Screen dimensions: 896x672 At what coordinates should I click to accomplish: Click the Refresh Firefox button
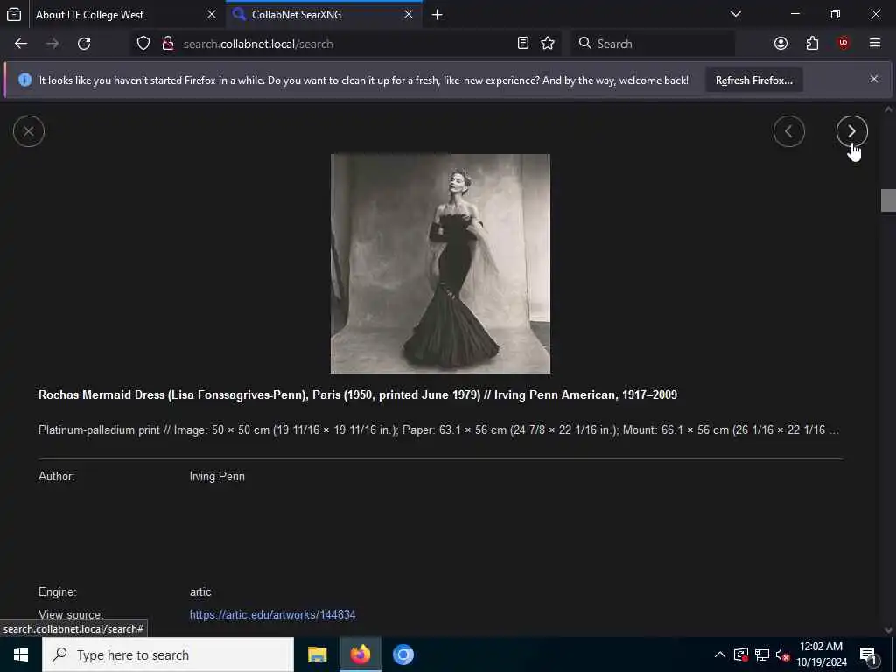pos(753,80)
